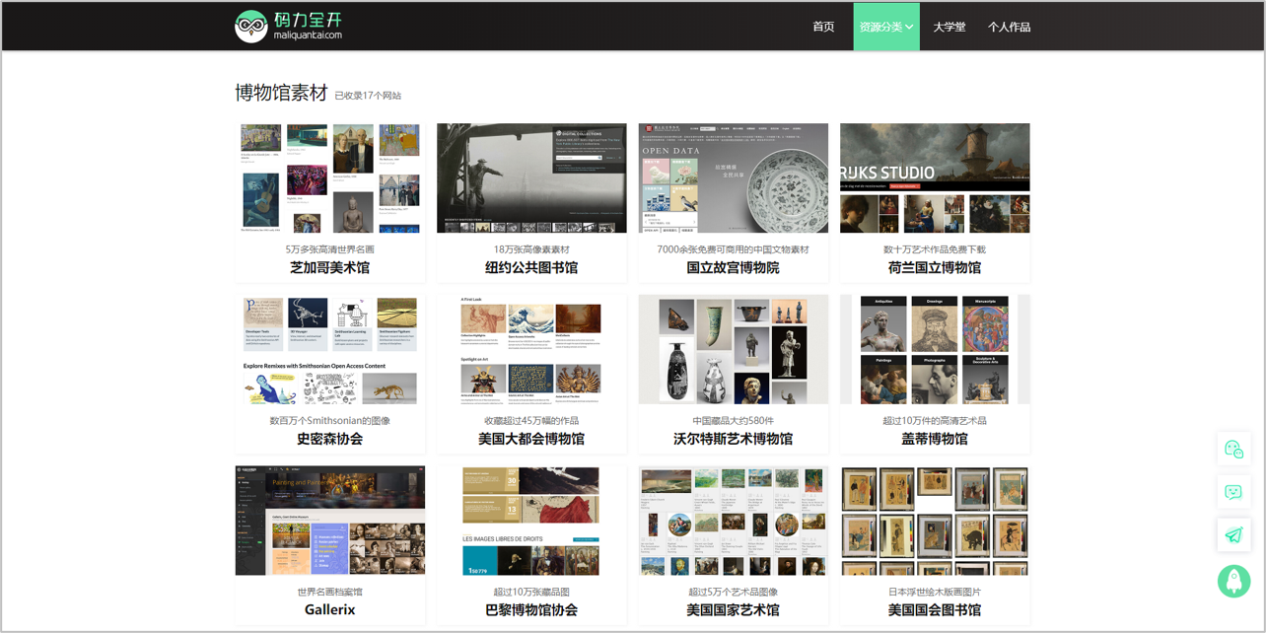Open the 沃尔特斯艺术博物馆 thumbnail image

pos(734,349)
